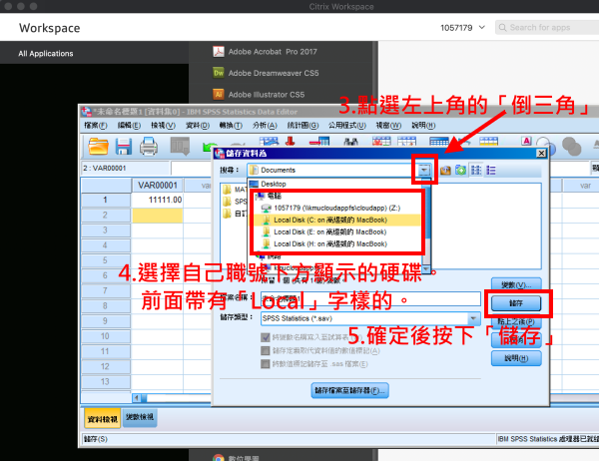Click row header 13 in data grid
This screenshot has width=599, height=461.
(x=106, y=381)
